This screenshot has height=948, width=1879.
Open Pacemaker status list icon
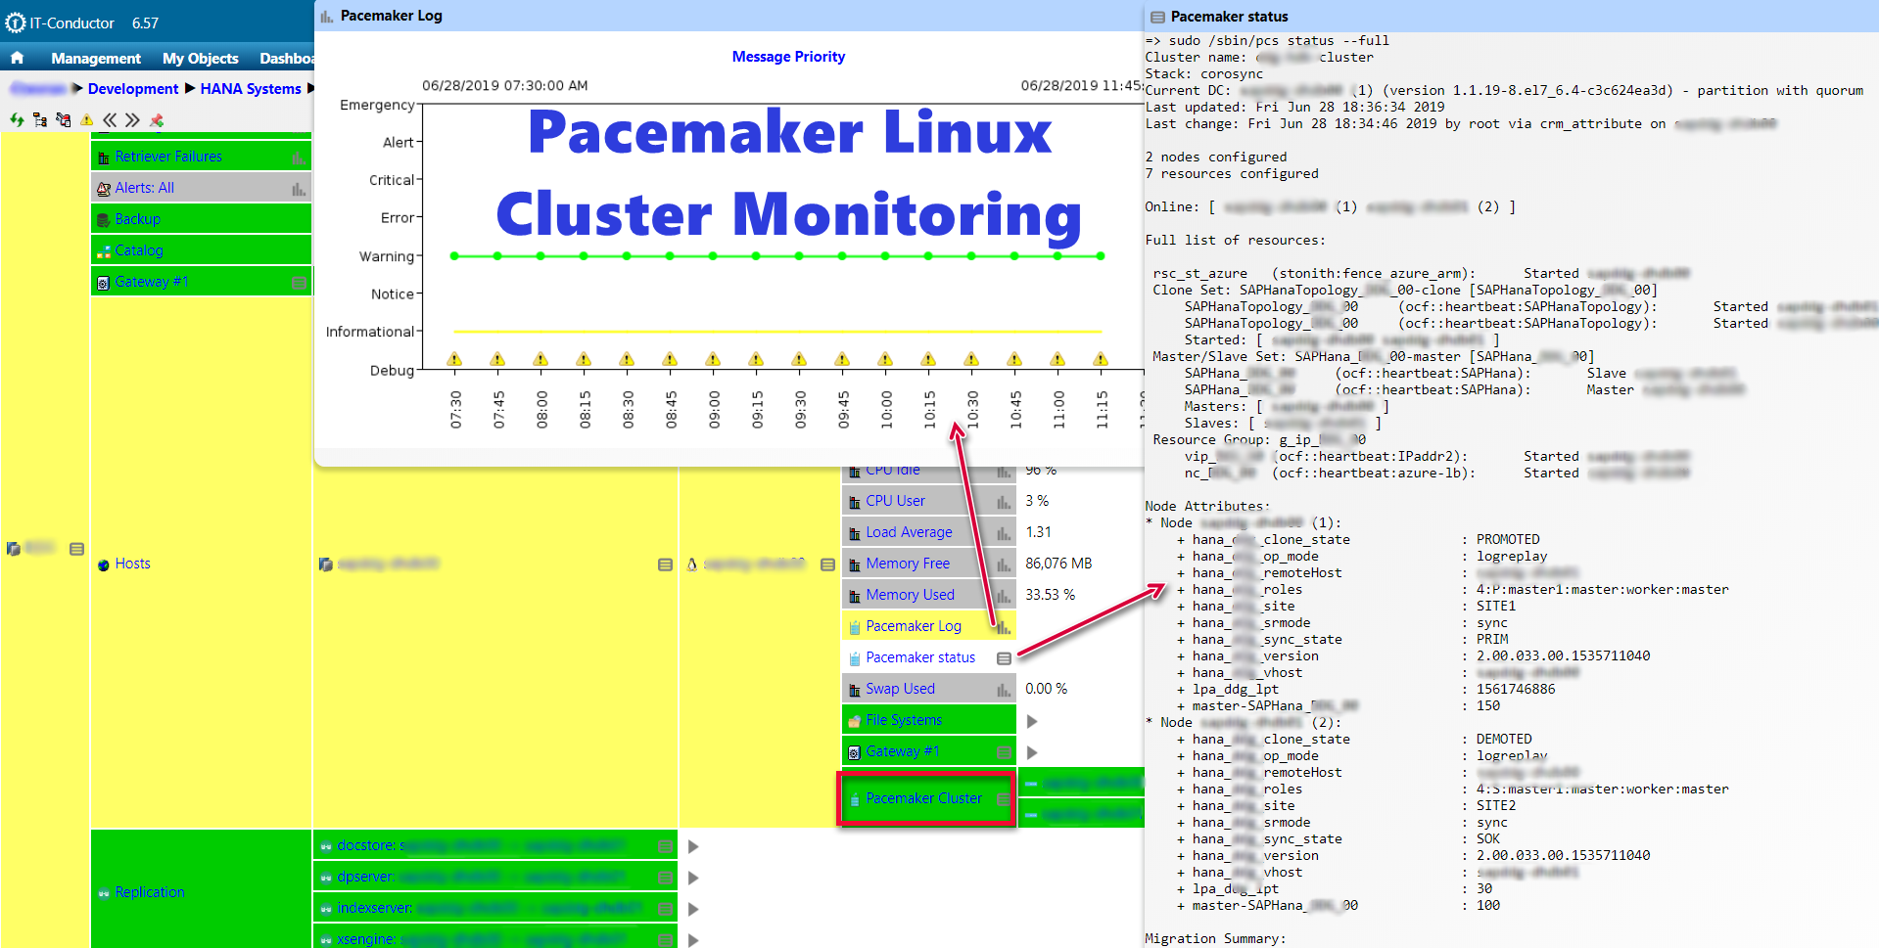pyautogui.click(x=1004, y=658)
